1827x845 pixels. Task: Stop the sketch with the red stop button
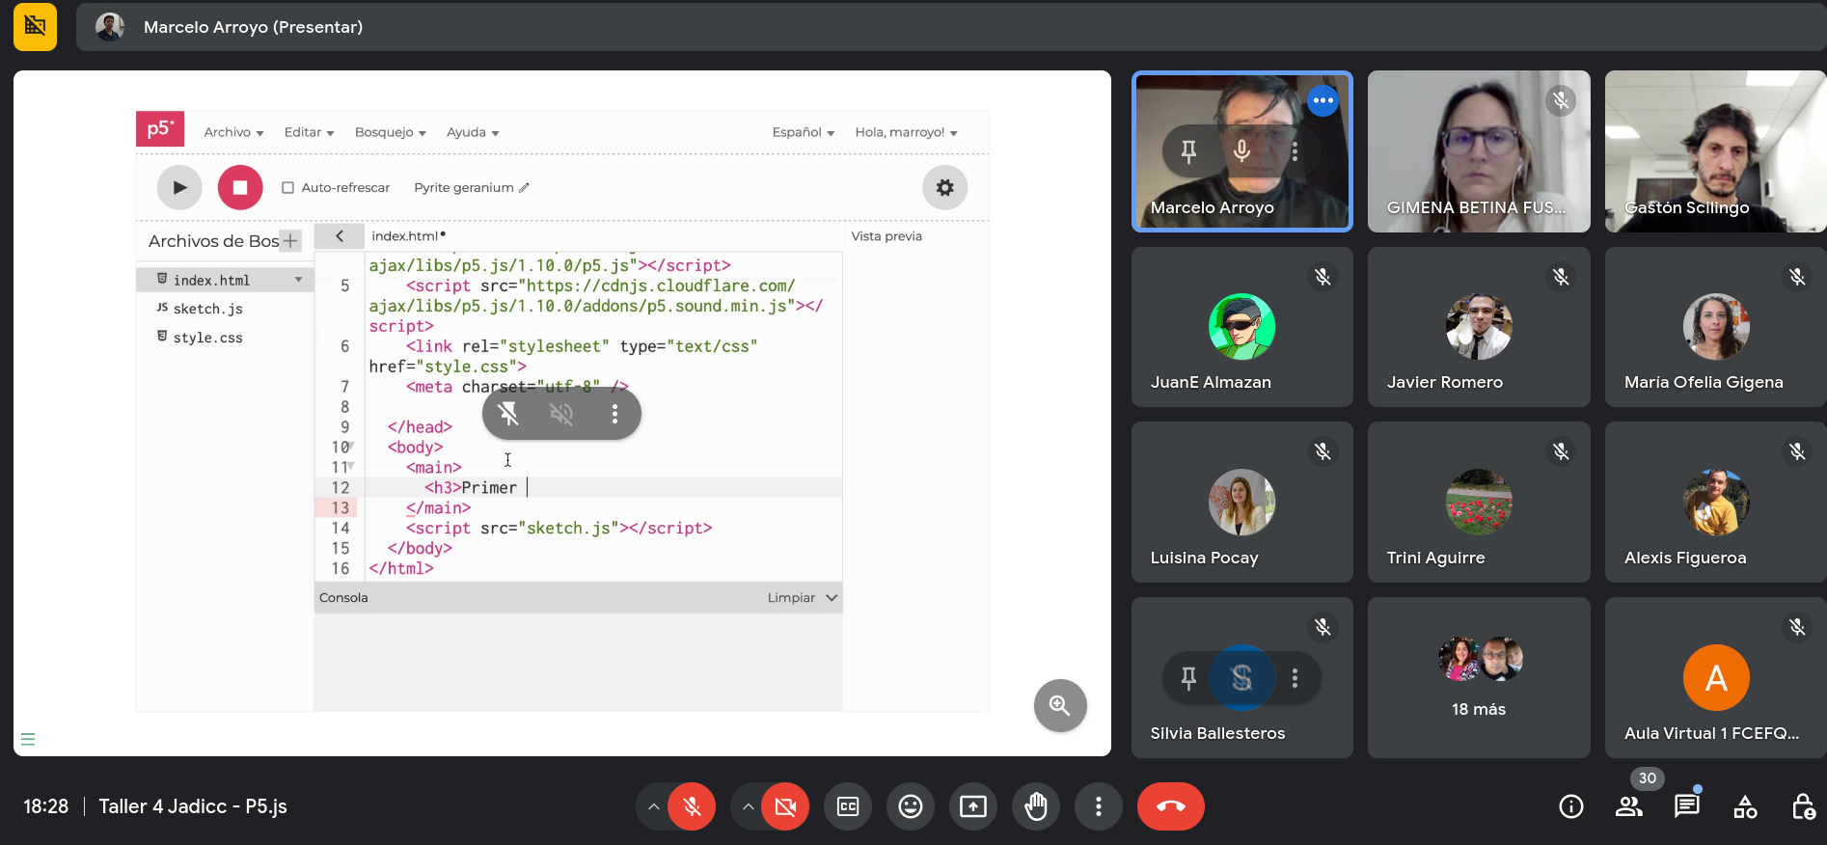240,187
